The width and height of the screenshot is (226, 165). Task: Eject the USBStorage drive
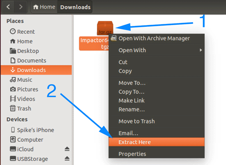(67, 158)
